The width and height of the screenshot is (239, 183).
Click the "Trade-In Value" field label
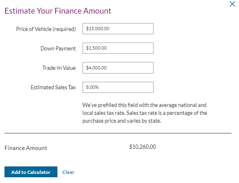tap(59, 68)
